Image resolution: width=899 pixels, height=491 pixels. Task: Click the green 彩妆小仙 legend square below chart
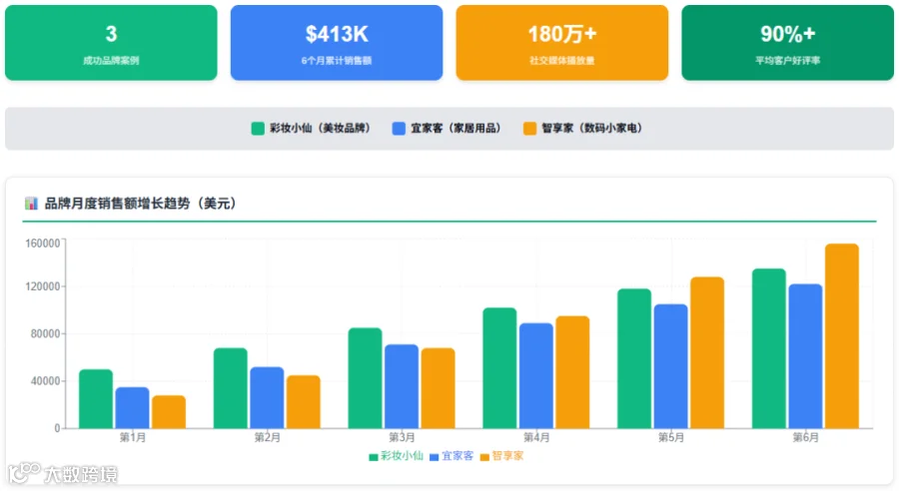374,457
